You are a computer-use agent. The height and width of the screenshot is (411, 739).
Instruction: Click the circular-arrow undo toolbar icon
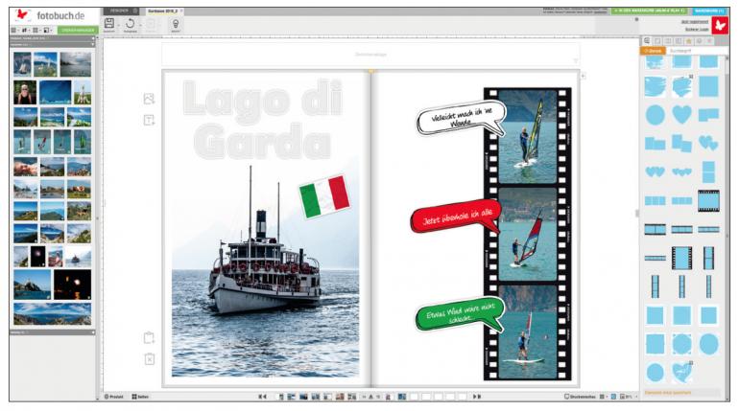tap(131, 24)
